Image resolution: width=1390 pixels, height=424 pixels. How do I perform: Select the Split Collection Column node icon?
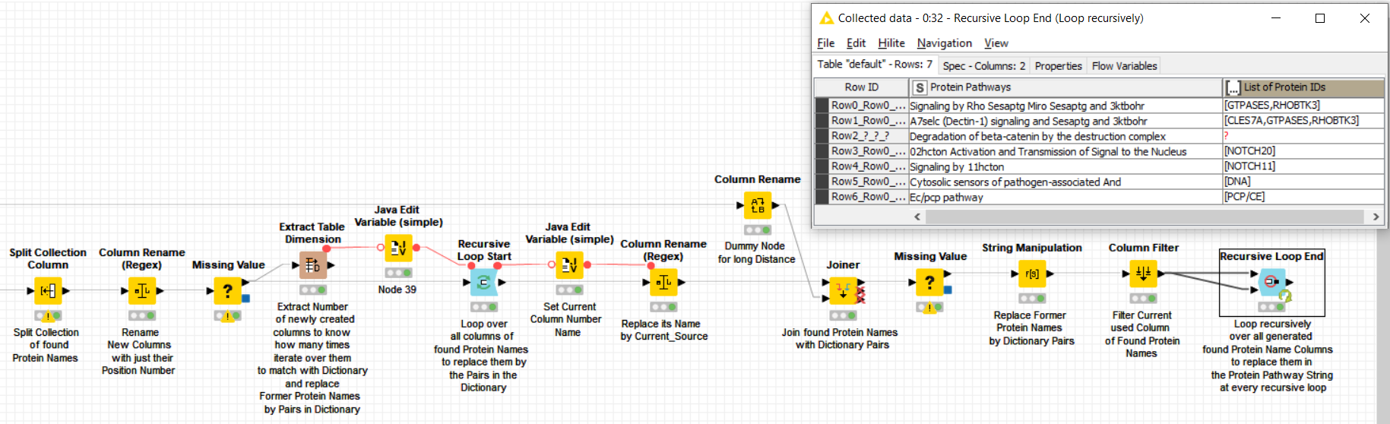click(47, 290)
